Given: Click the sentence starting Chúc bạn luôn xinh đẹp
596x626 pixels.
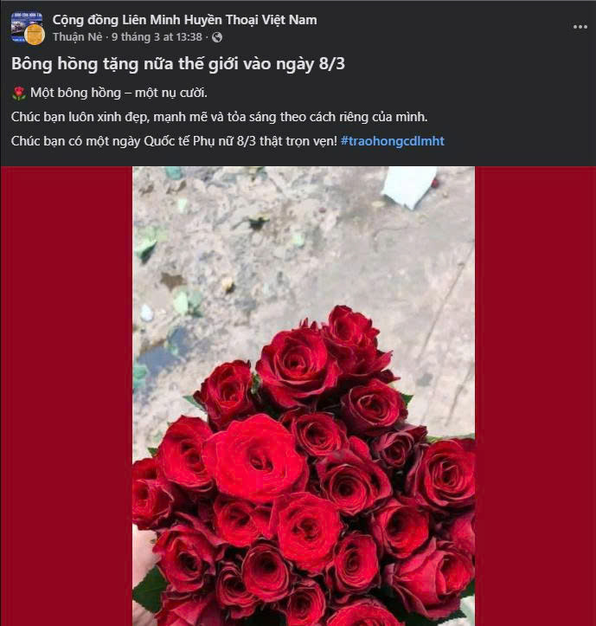Looking at the screenshot, I should click(220, 116).
